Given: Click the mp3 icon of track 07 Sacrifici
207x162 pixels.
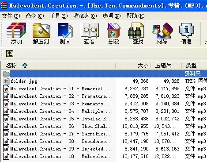Looking at the screenshot, I should [6, 134].
